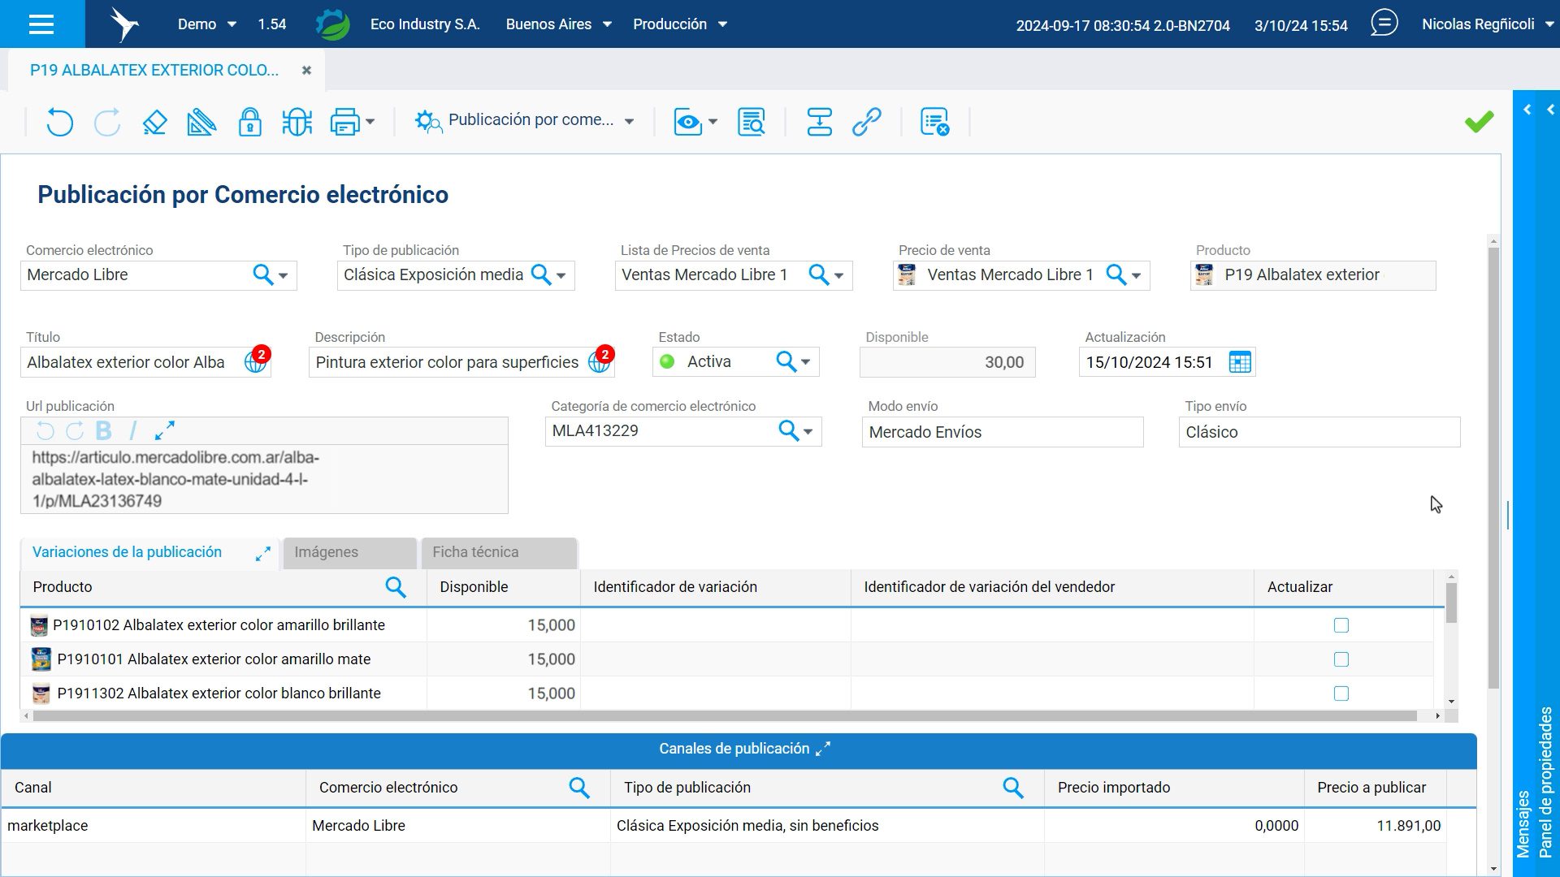Click the green checkmark save icon
Screen dimensions: 1560x877
[x=1479, y=122]
